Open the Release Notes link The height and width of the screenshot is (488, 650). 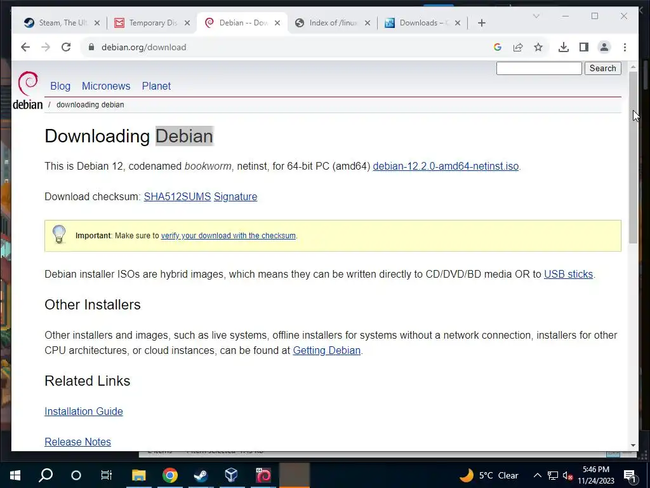click(x=77, y=442)
